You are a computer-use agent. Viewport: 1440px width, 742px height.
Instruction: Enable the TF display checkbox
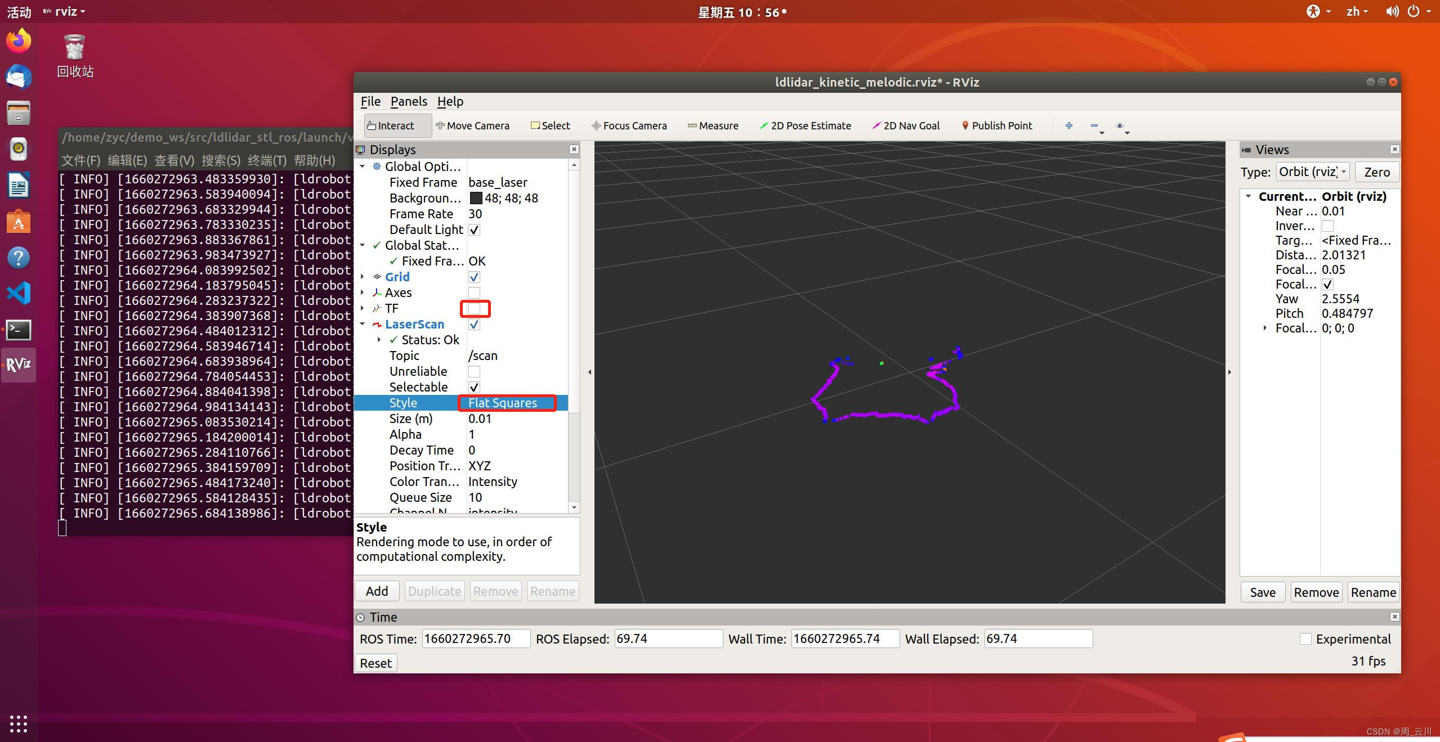pos(475,308)
